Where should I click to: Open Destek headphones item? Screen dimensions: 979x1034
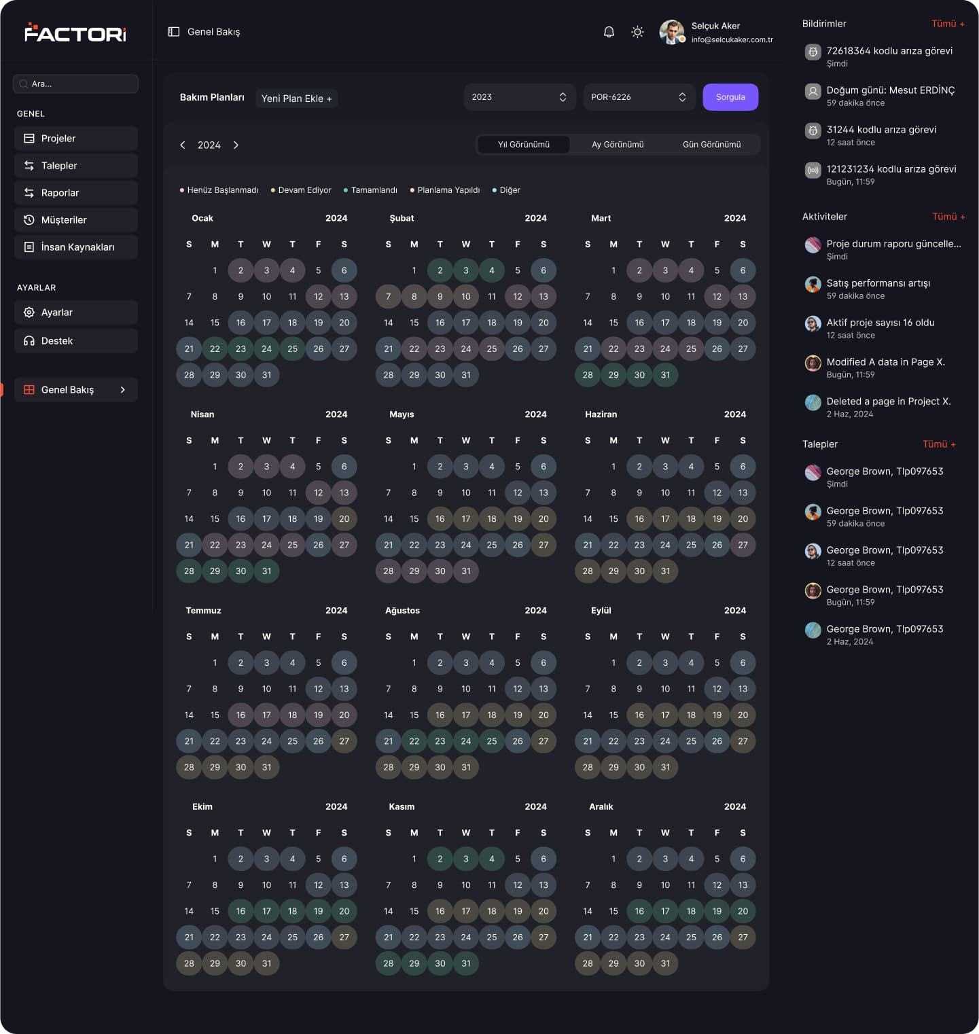coord(76,341)
